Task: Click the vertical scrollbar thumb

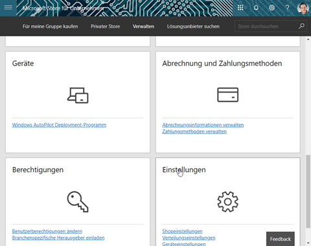Action: (x=308, y=191)
